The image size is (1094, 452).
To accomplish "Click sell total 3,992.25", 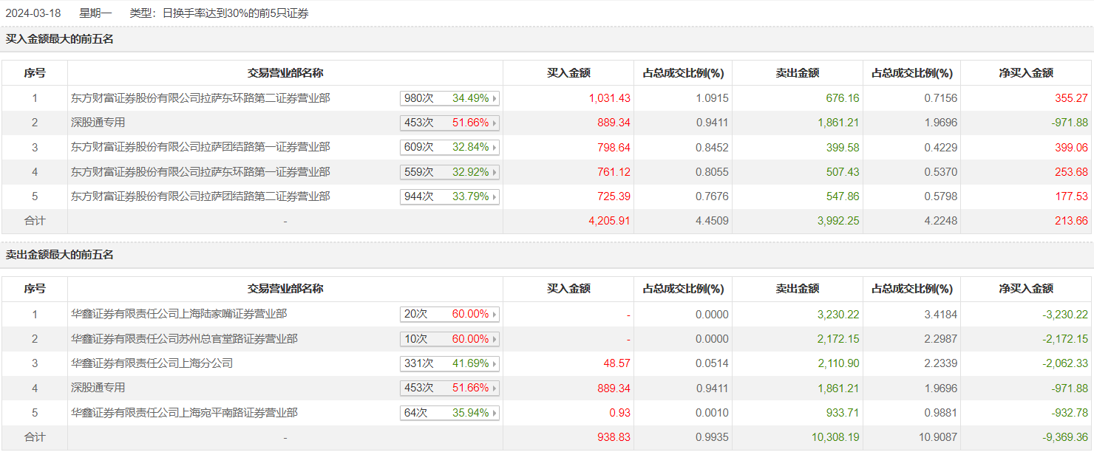I will click(x=838, y=221).
